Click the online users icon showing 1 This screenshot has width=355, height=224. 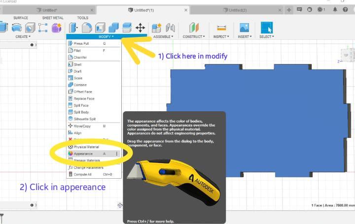(321, 9)
